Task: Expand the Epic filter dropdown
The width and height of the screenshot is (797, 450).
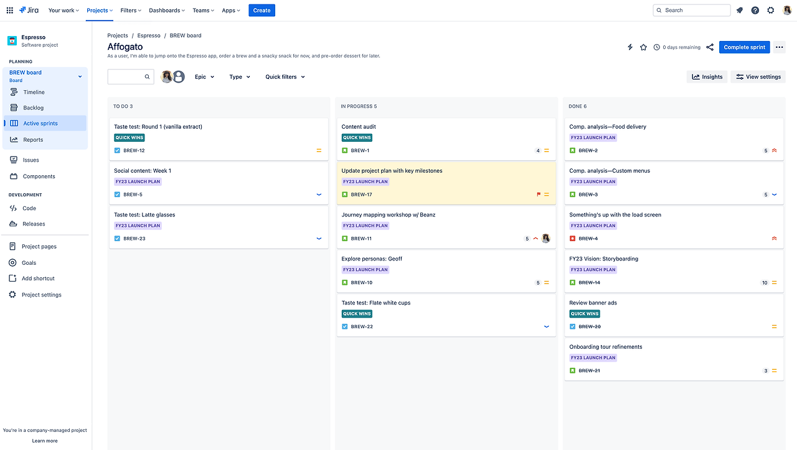Action: [x=204, y=77]
